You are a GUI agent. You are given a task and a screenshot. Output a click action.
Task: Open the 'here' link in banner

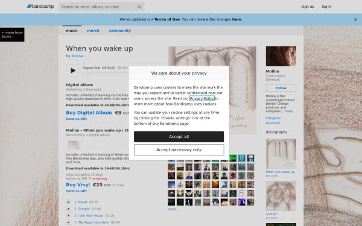237,19
